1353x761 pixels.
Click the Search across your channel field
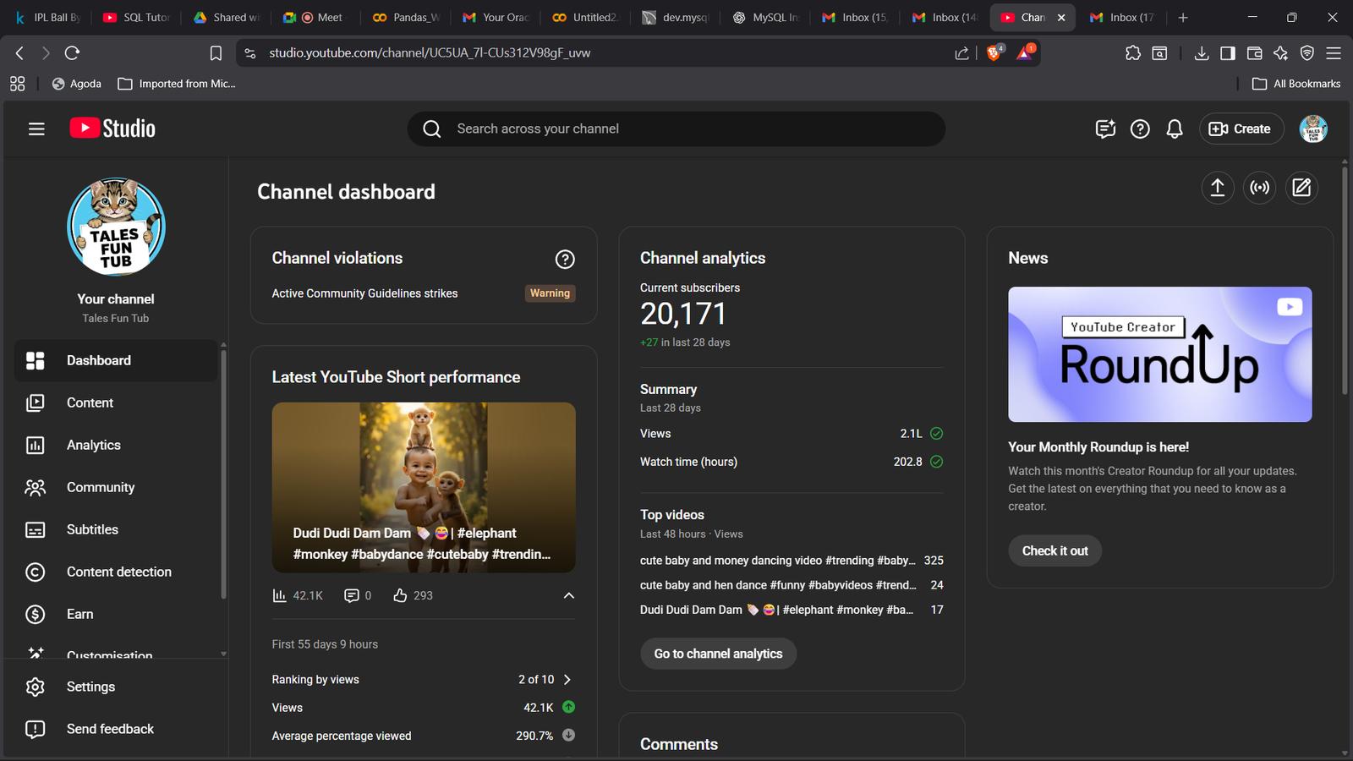click(676, 129)
